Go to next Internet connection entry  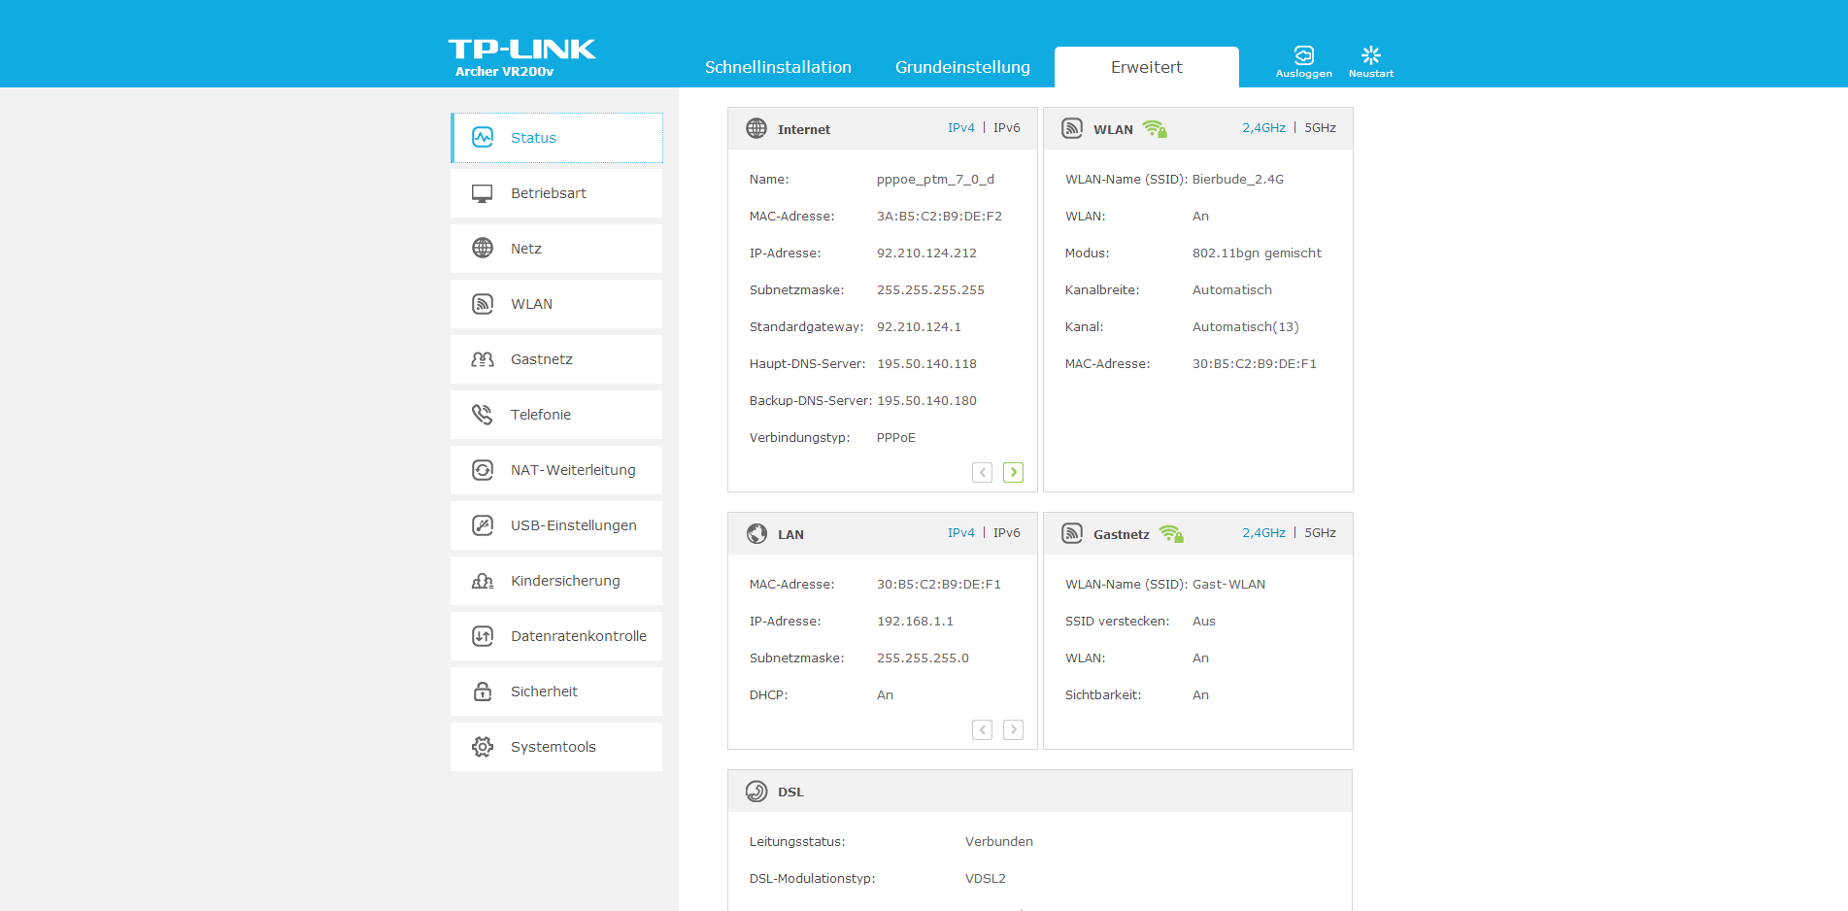click(1013, 472)
